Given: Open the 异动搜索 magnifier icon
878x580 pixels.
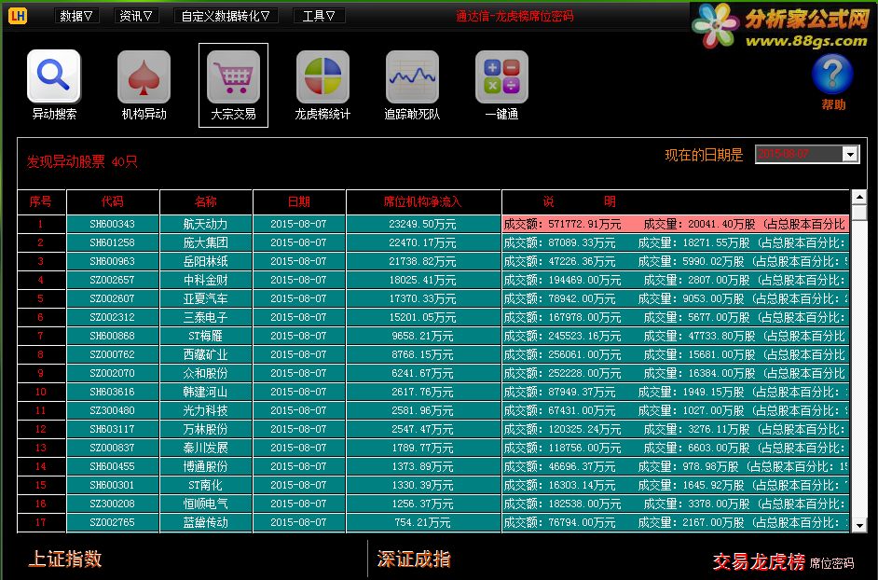Looking at the screenshot, I should [54, 76].
